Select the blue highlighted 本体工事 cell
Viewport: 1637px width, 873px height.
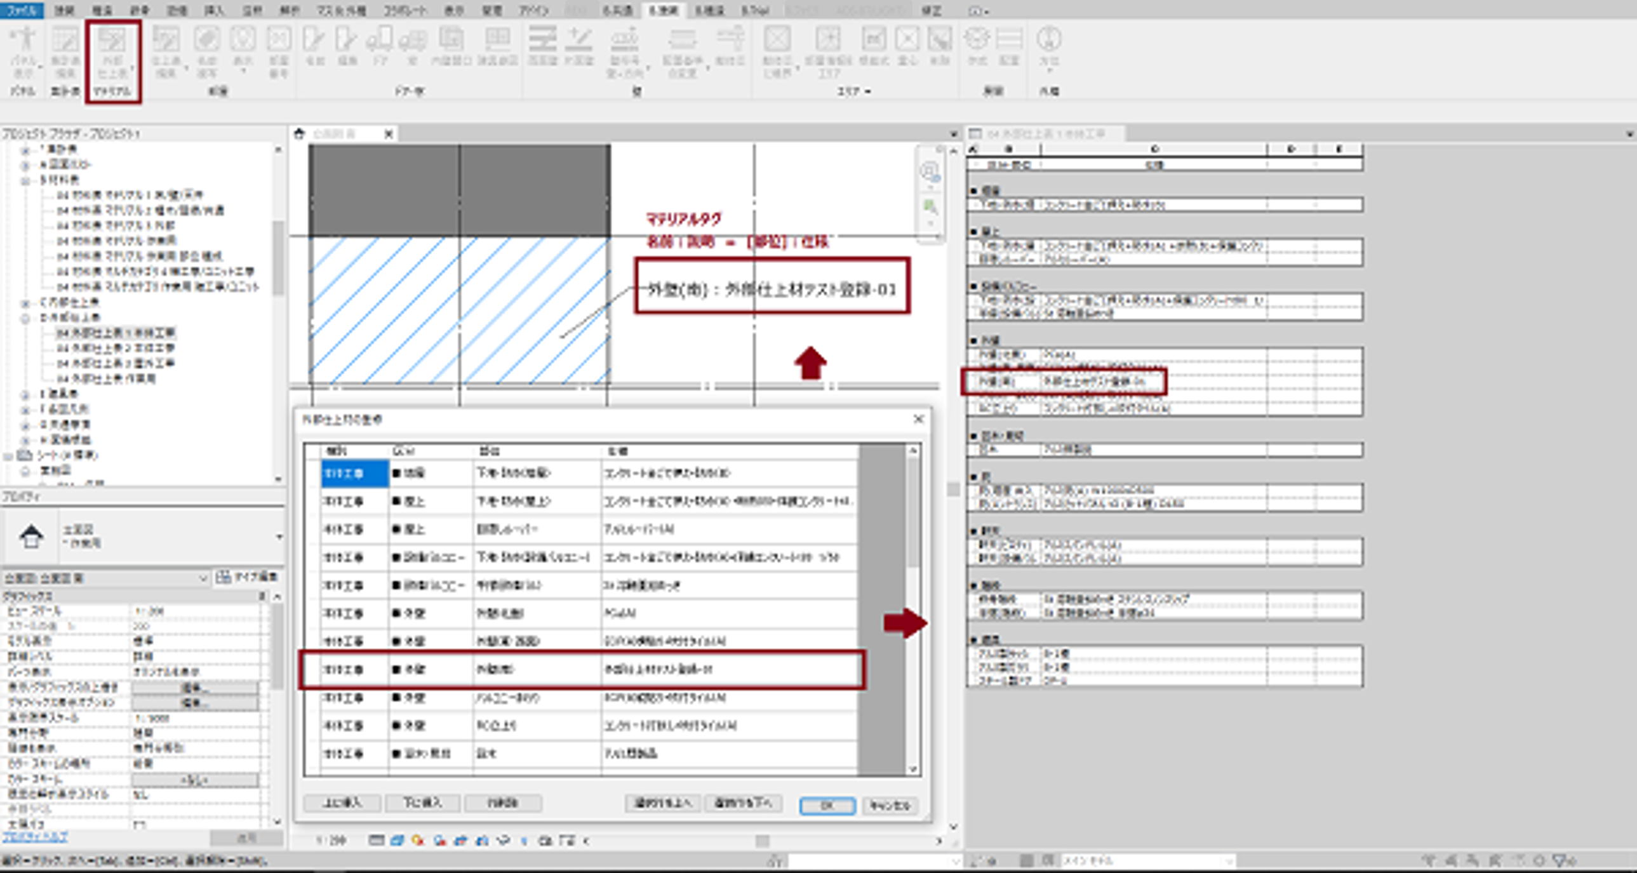point(354,474)
